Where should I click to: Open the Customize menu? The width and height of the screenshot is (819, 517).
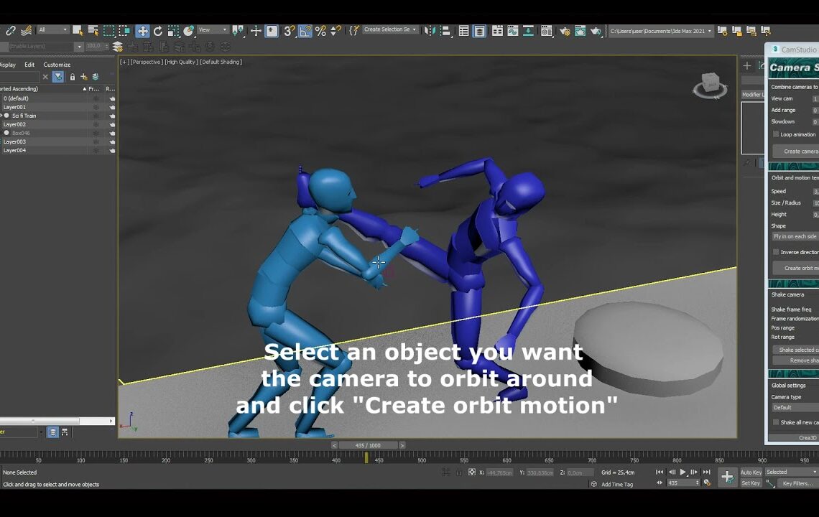point(57,65)
